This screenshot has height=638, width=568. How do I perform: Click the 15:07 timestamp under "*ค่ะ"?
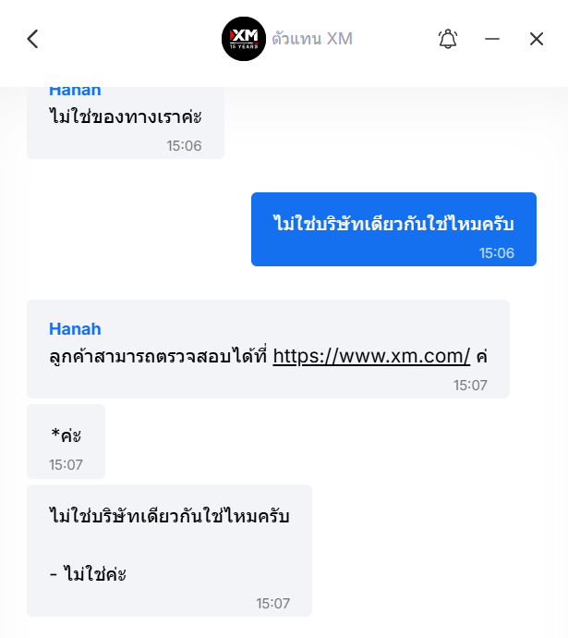(66, 464)
